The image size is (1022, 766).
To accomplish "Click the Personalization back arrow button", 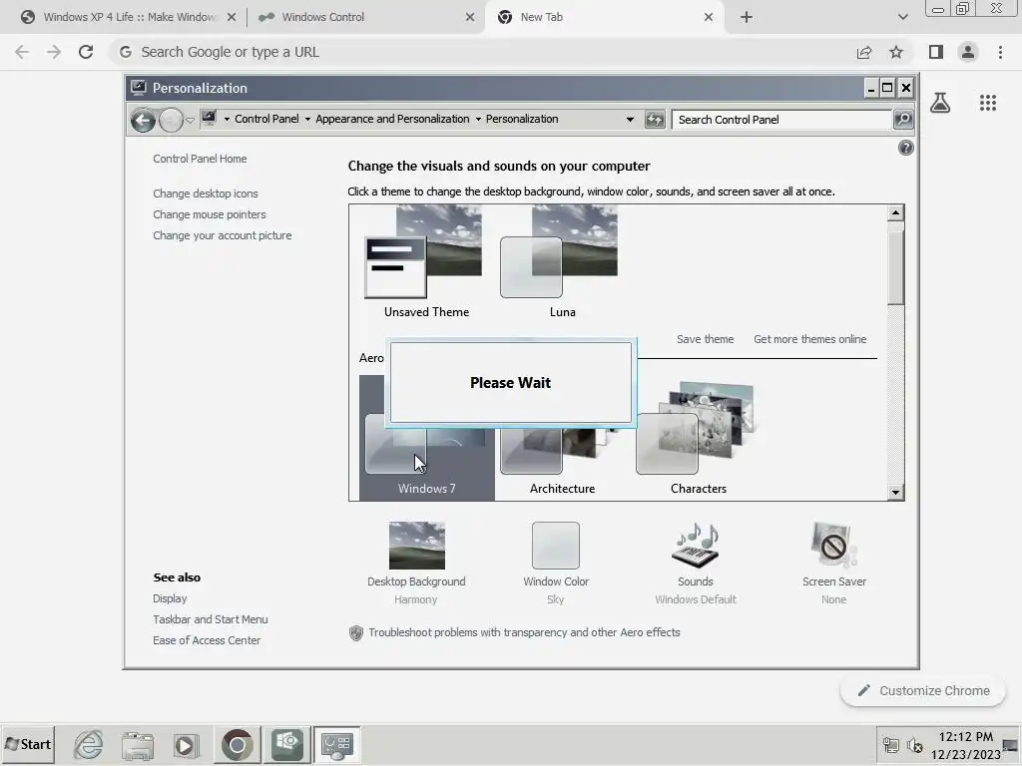I will 143,120.
